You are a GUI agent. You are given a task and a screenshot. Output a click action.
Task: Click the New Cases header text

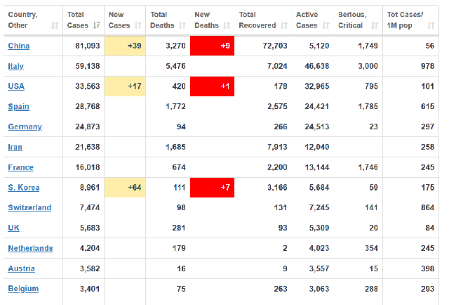click(x=119, y=20)
